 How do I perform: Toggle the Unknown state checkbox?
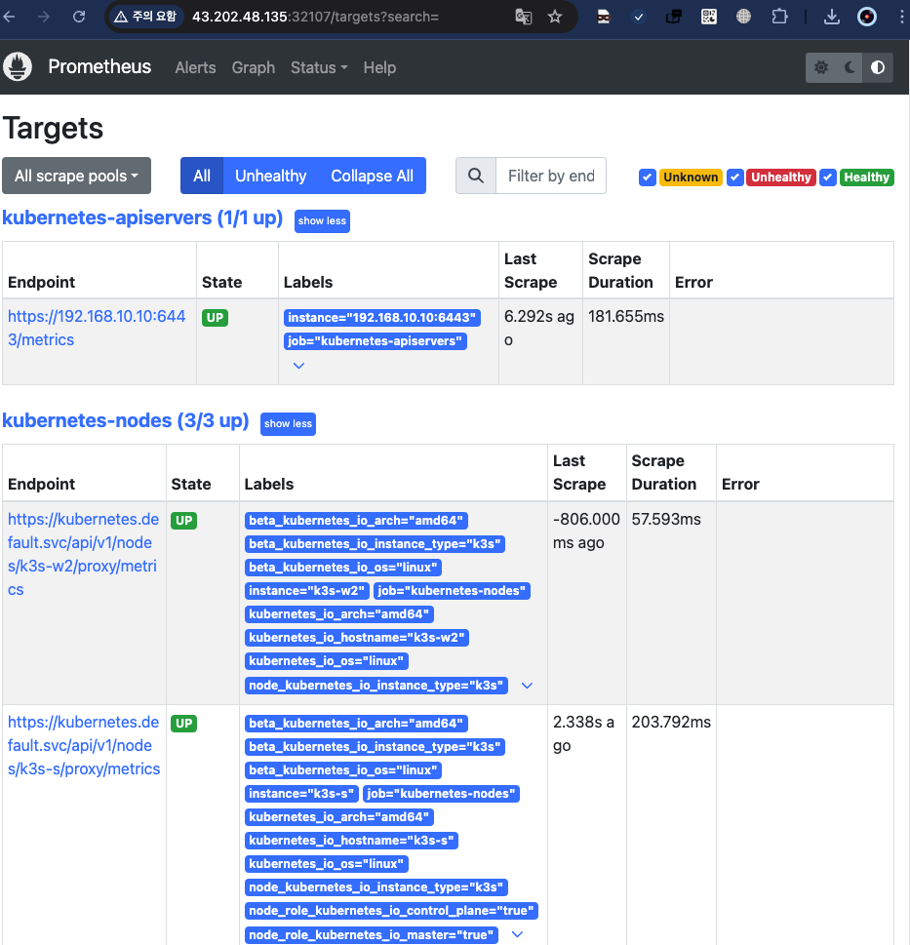coord(648,177)
